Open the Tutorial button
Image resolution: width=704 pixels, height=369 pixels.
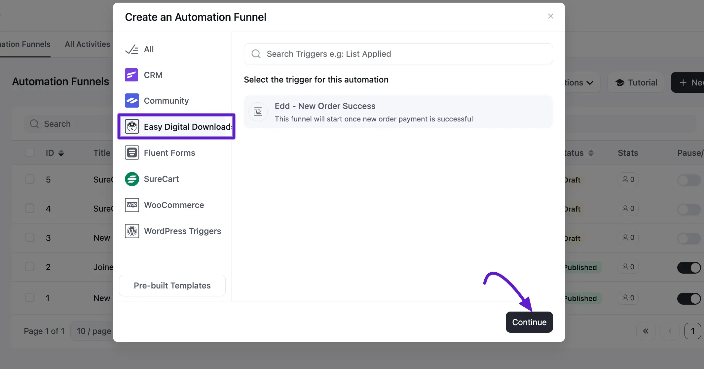click(x=636, y=83)
